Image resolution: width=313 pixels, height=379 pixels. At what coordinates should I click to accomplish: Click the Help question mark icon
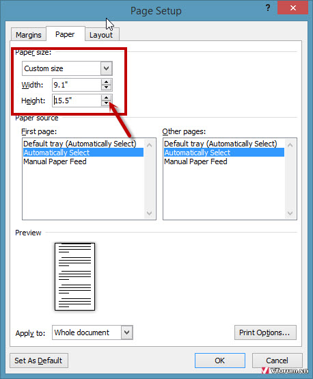pos(268,8)
